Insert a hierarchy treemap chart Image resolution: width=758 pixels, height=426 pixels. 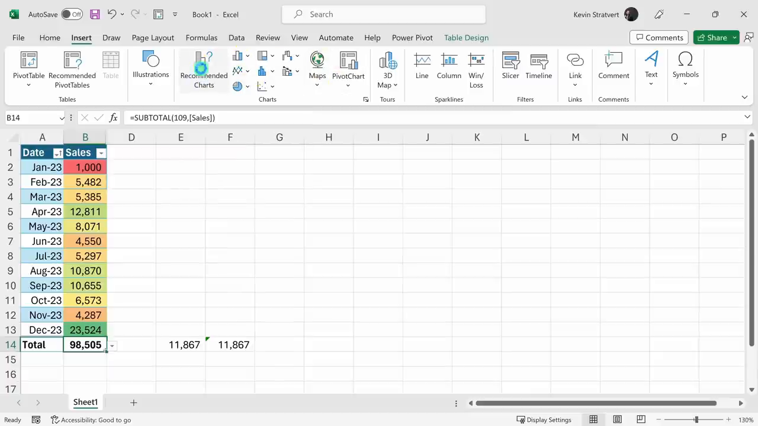click(x=262, y=56)
